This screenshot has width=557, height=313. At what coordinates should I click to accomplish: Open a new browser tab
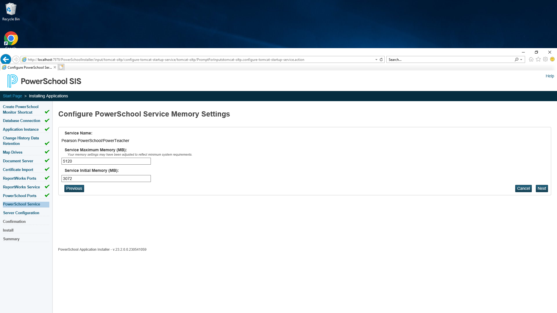[61, 67]
